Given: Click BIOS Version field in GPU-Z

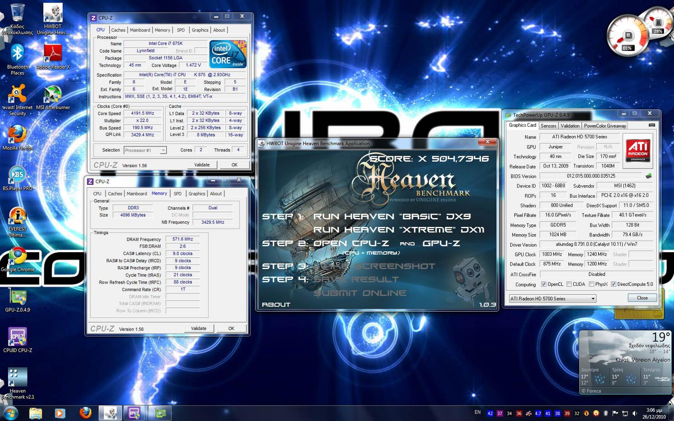Looking at the screenshot, I should click(591, 176).
